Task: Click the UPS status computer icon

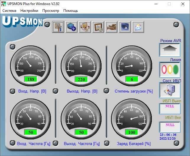Action: tap(170, 90)
